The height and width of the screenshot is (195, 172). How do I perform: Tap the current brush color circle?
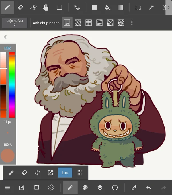tap(7, 156)
